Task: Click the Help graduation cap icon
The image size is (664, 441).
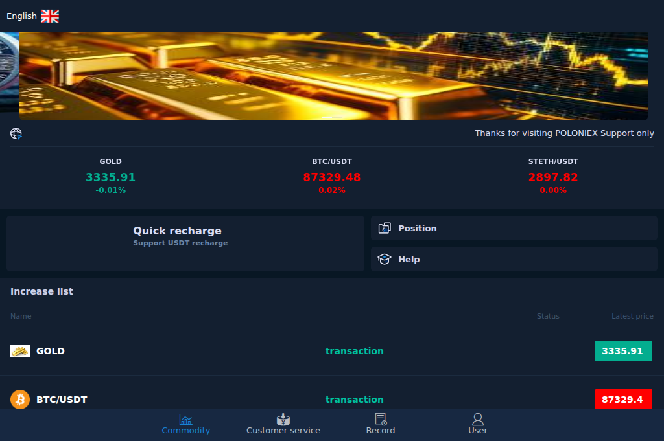Action: tap(384, 258)
